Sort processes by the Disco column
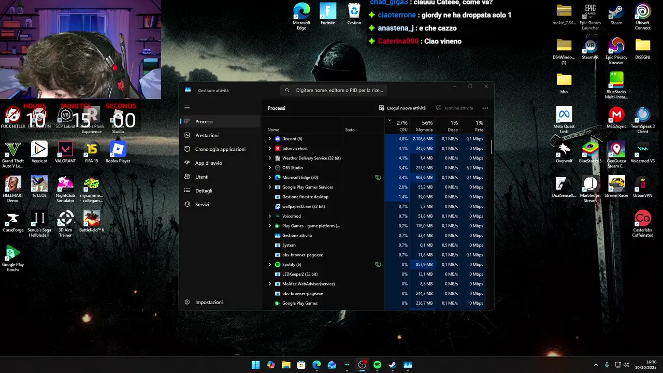The height and width of the screenshot is (373, 663). click(448, 126)
